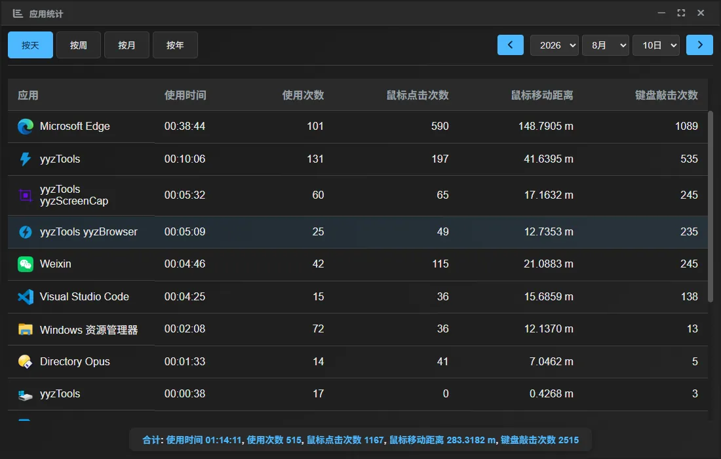Viewport: 721px width, 459px height.
Task: Sort by 使用次数 column header
Action: (x=303, y=95)
